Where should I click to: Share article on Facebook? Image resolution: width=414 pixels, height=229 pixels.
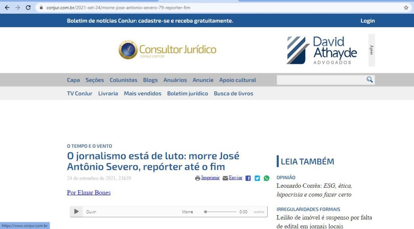tap(248, 178)
